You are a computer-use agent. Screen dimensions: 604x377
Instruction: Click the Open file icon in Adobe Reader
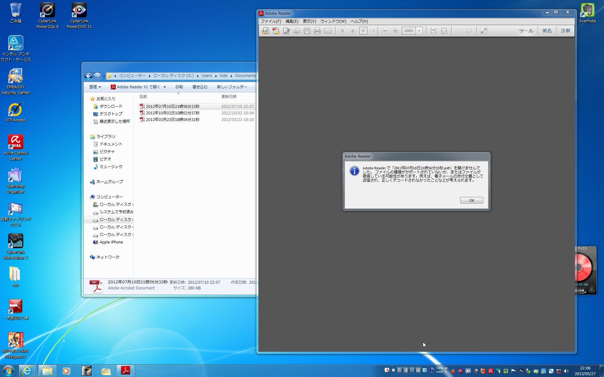pos(266,31)
